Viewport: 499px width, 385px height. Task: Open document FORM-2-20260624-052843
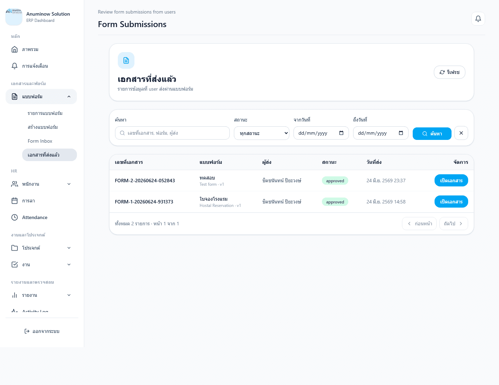[x=451, y=181]
